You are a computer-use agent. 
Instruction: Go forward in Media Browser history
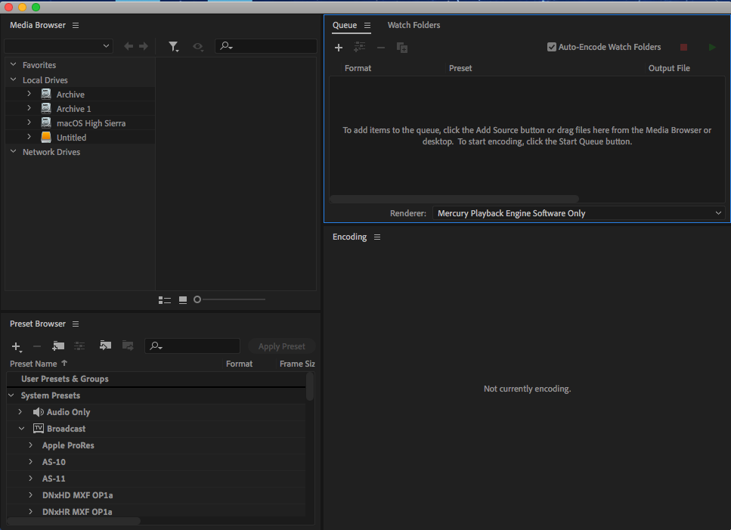pyautogui.click(x=144, y=46)
